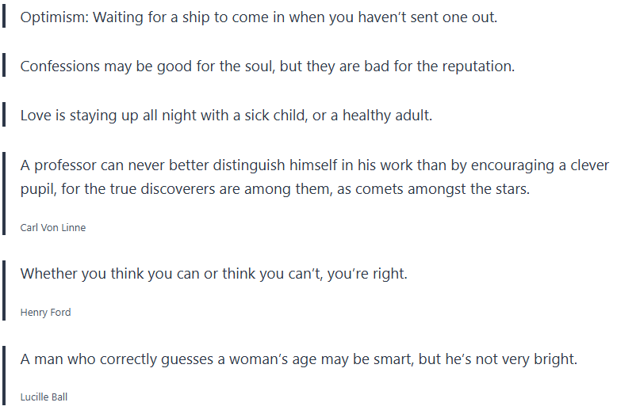Select the quote beginning "Love is staying up"

click(x=226, y=115)
